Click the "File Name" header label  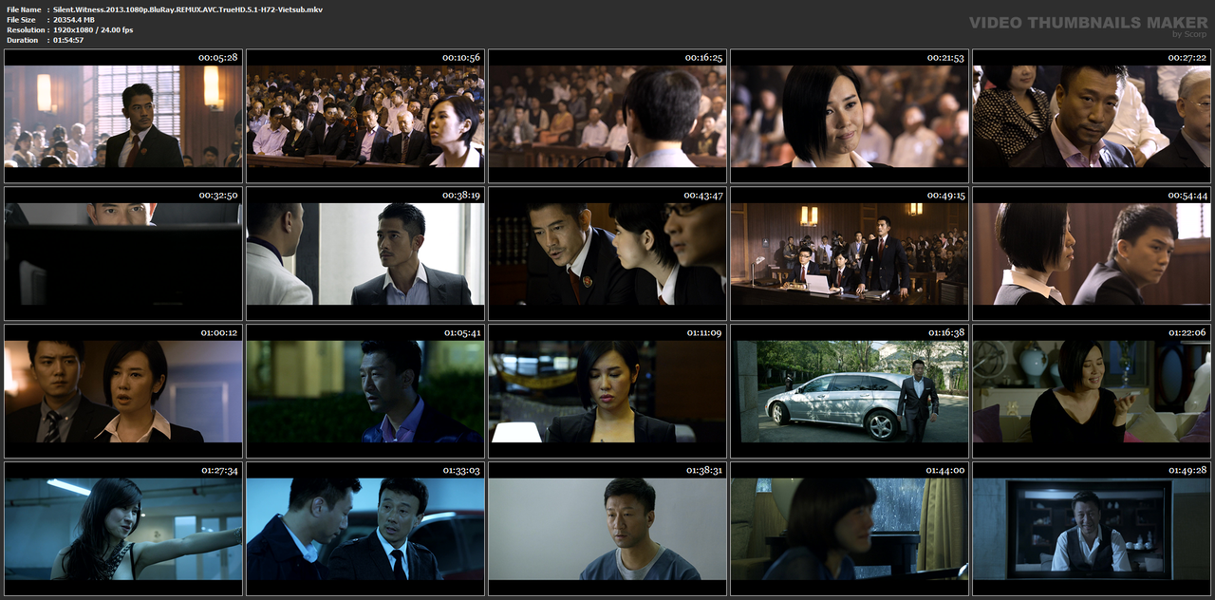23,9
